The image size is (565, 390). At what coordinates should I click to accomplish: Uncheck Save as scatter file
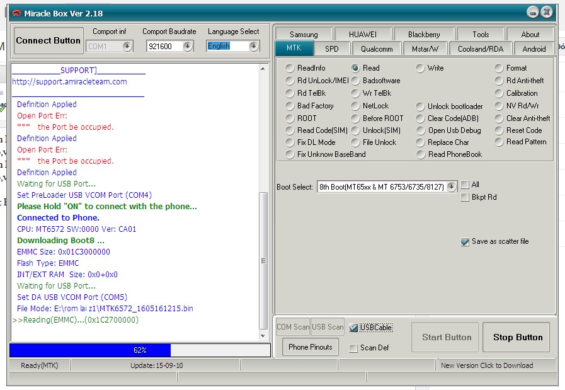[x=465, y=242]
